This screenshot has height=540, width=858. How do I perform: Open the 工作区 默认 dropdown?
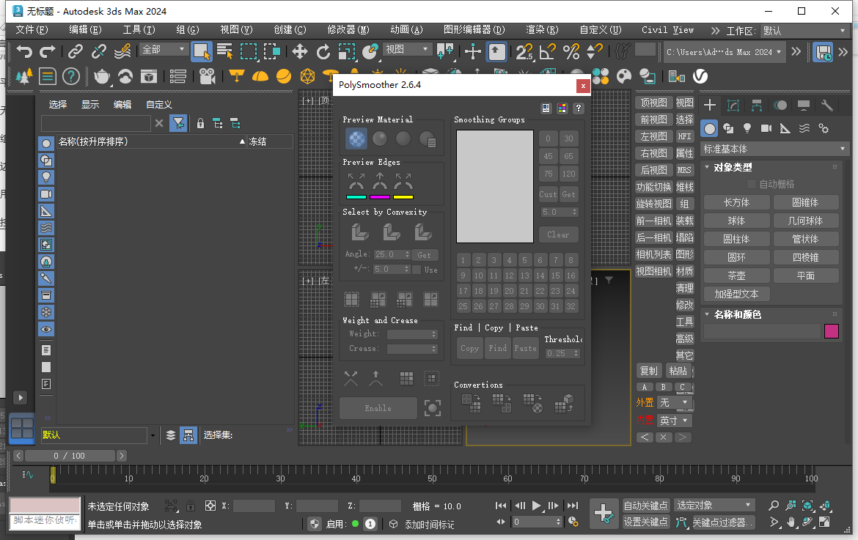804,31
